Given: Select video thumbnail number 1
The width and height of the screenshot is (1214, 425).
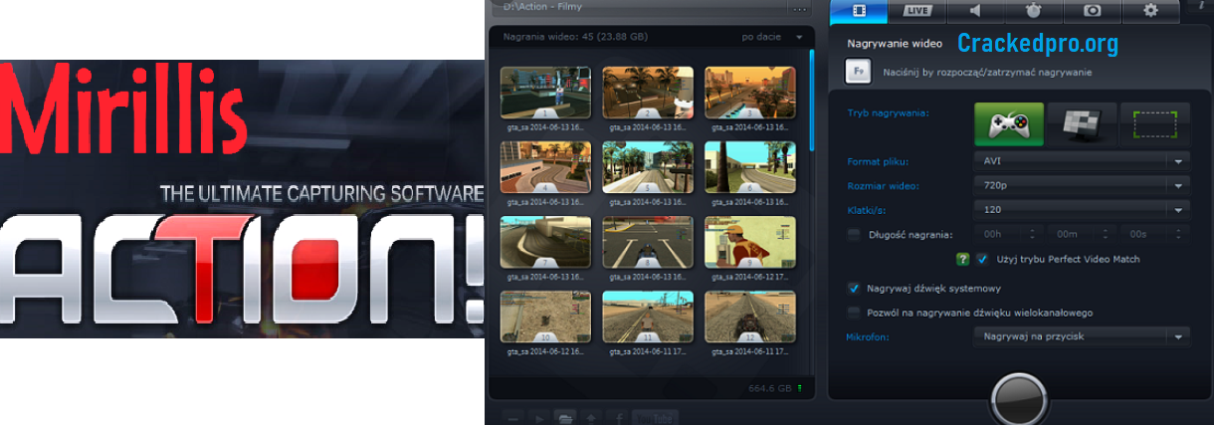Looking at the screenshot, I should (544, 94).
